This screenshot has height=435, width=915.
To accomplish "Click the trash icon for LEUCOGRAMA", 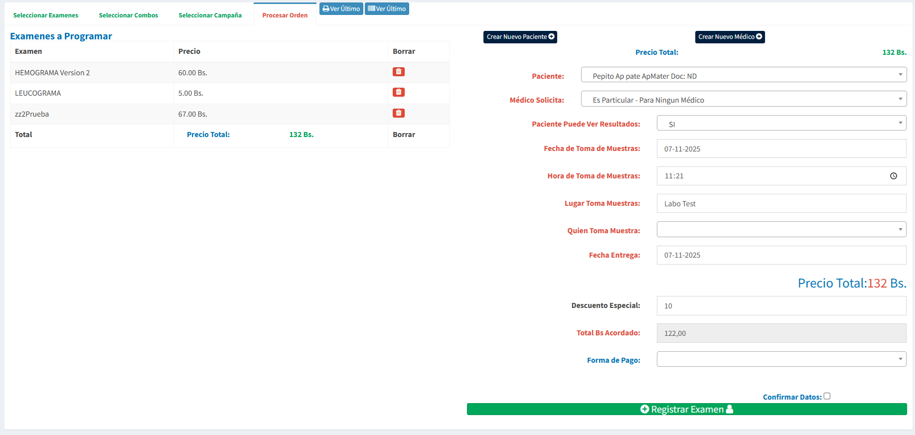I will tap(398, 92).
